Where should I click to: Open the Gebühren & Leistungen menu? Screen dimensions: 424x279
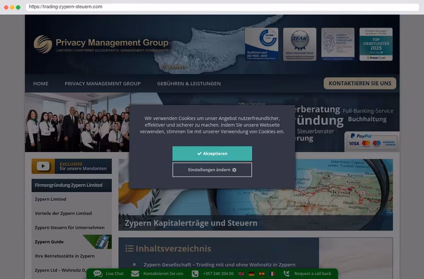point(189,83)
